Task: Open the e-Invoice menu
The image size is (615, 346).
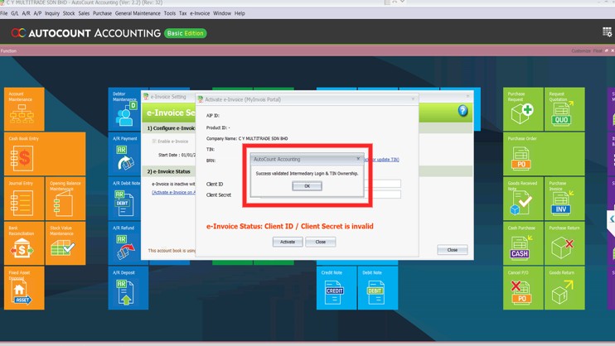Action: click(x=200, y=13)
